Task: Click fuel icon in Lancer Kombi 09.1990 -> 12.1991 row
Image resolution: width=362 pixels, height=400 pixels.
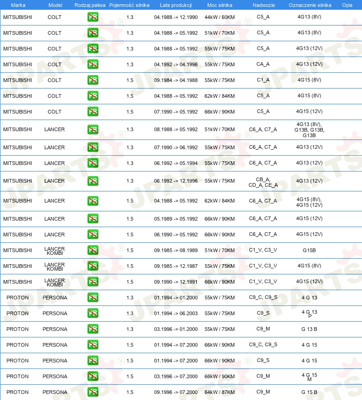Action: 93,282
